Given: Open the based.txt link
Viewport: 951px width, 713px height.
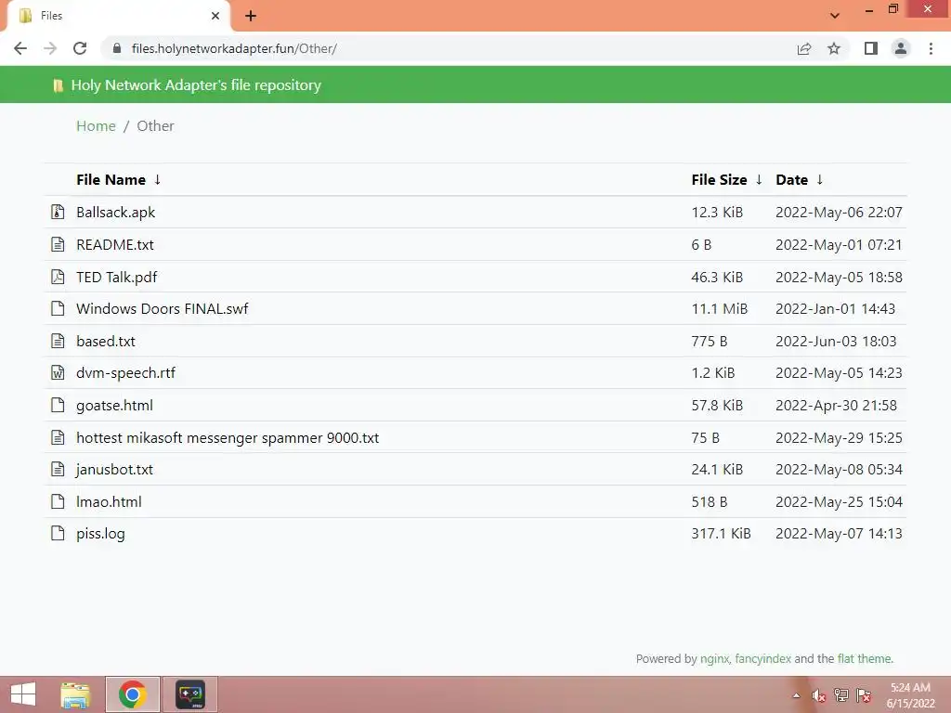Looking at the screenshot, I should tap(106, 341).
